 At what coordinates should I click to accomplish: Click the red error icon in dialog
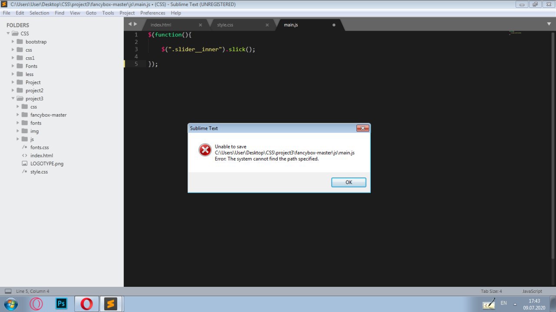pos(205,150)
